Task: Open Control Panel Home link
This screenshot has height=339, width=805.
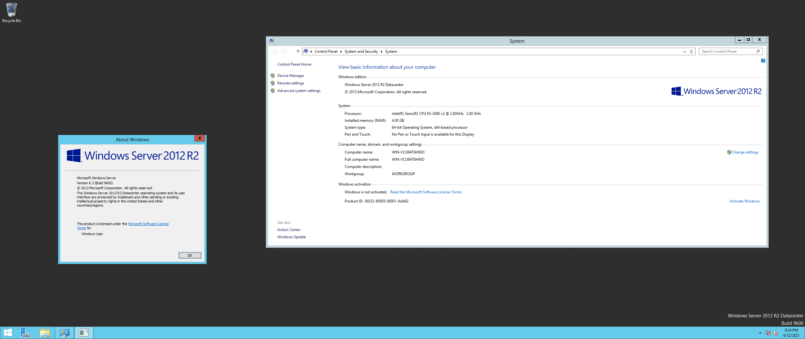Action: (x=294, y=64)
